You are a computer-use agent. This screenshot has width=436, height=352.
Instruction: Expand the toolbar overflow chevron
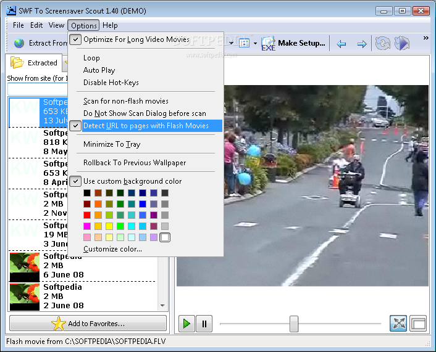point(426,38)
